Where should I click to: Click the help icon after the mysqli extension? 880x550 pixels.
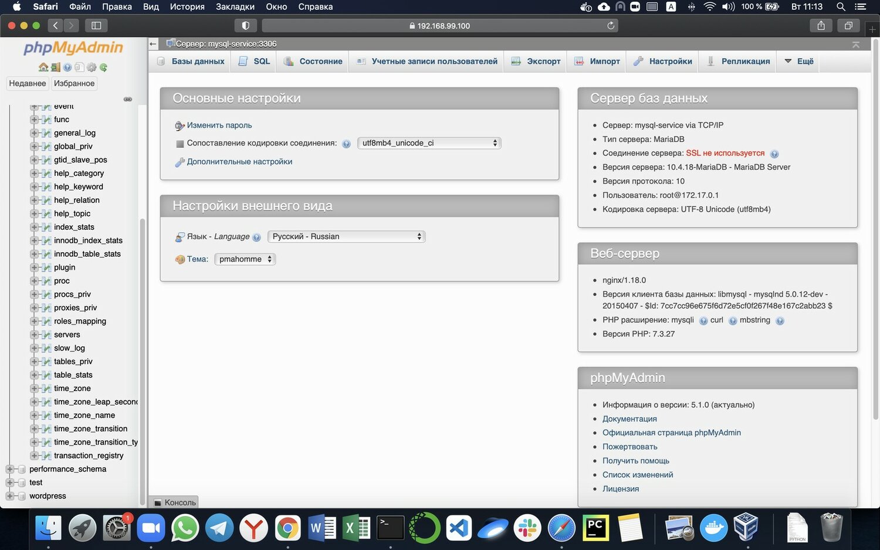pyautogui.click(x=703, y=321)
